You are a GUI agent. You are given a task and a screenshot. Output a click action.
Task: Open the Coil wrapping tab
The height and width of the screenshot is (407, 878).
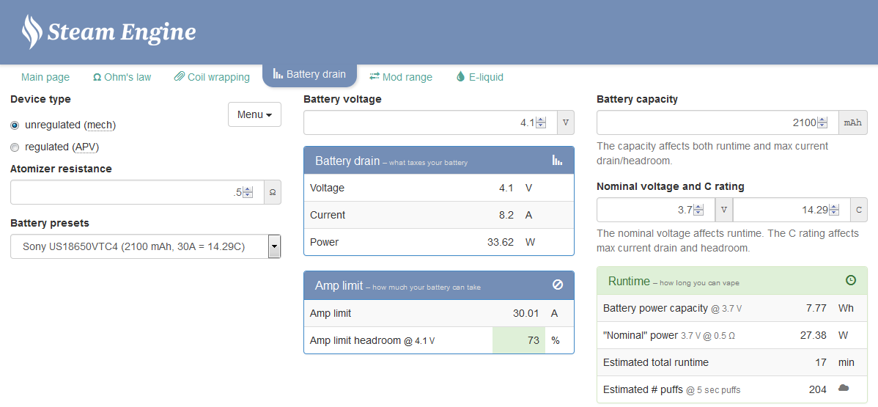(x=212, y=77)
